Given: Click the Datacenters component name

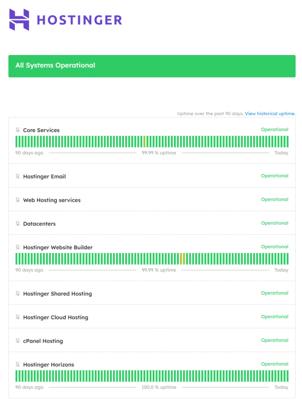Looking at the screenshot, I should [39, 224].
